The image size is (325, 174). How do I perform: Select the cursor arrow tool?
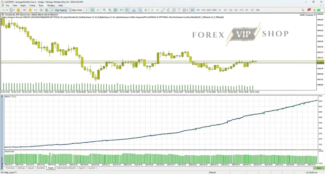tap(140, 10)
